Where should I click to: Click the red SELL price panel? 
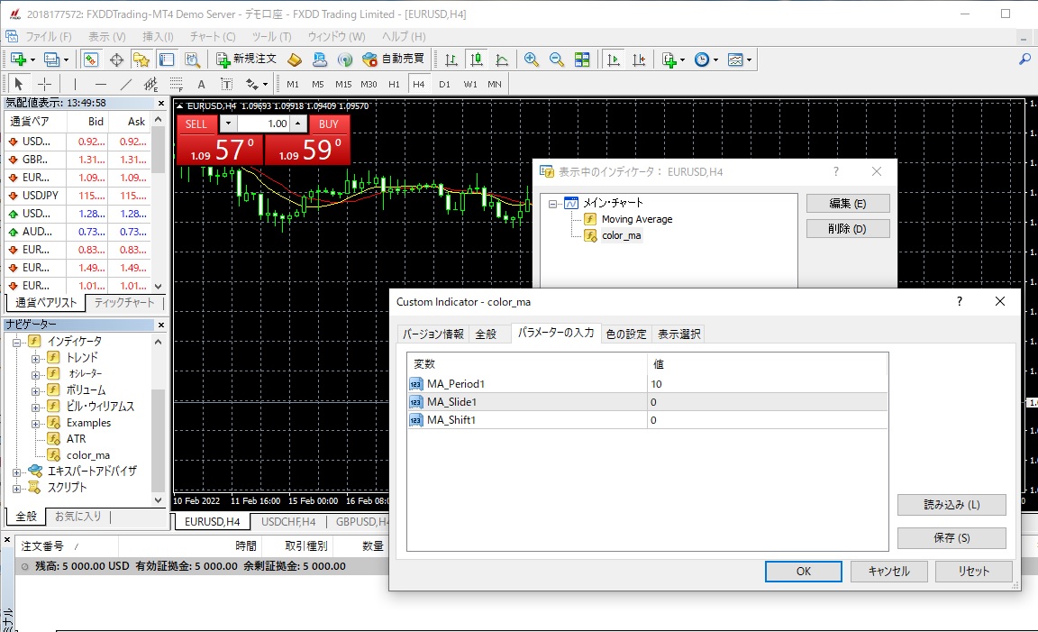click(220, 150)
